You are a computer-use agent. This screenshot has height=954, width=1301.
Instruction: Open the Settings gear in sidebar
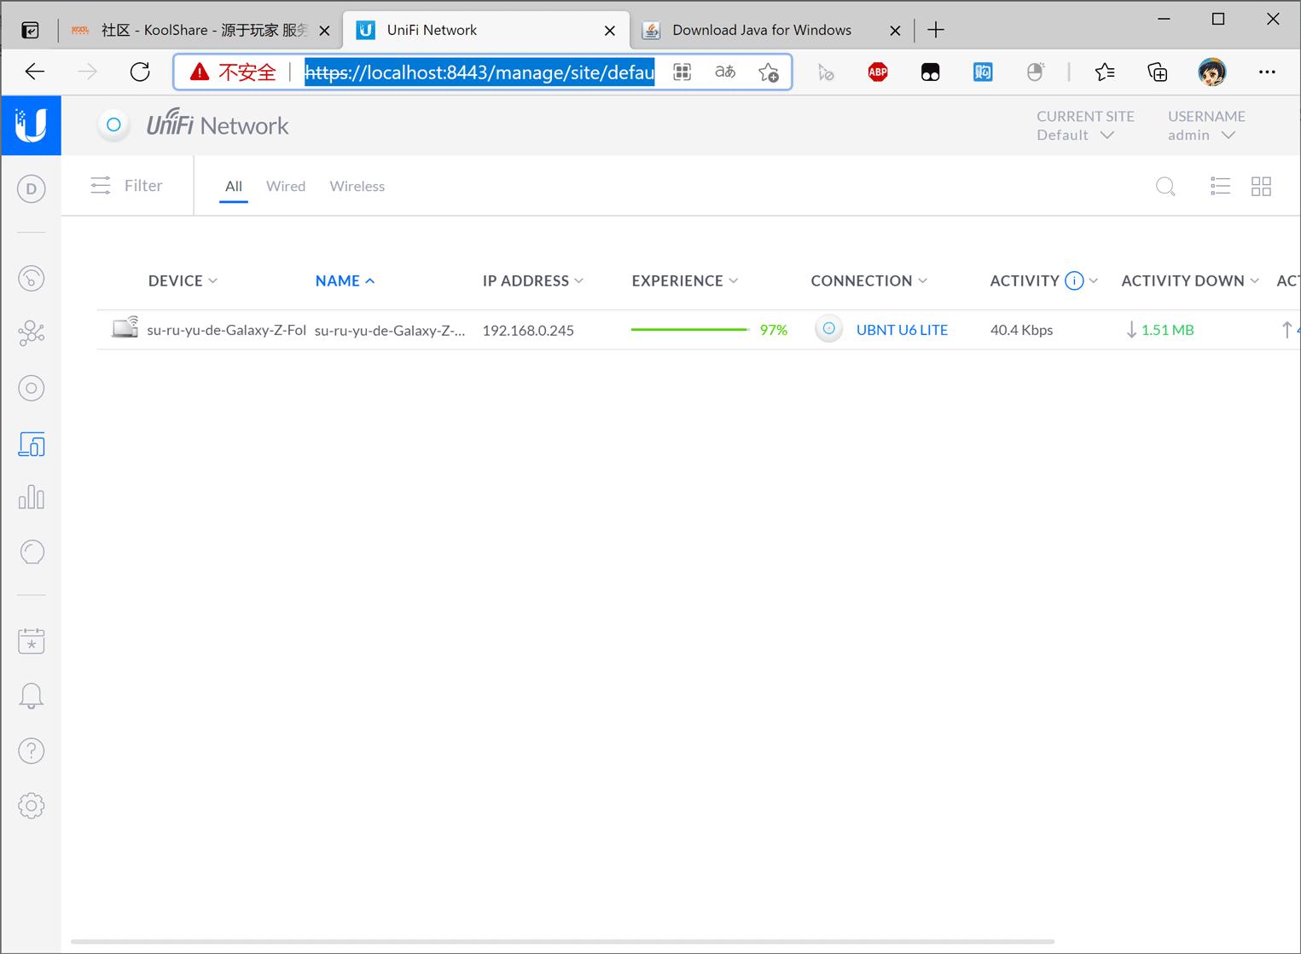[32, 806]
